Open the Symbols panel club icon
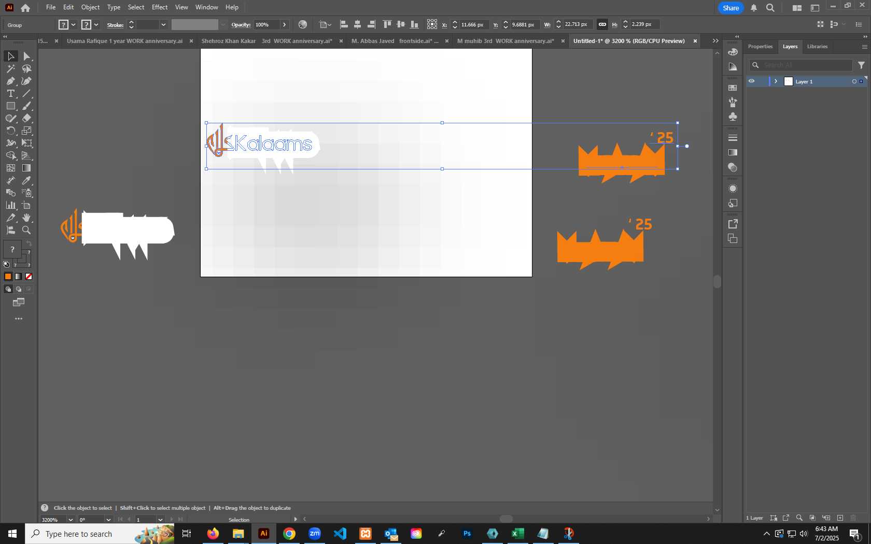 (733, 117)
